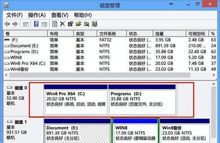This screenshot has width=220, height=143.
Task: Click the Disk Management title bar app icon
Action: (6, 5)
